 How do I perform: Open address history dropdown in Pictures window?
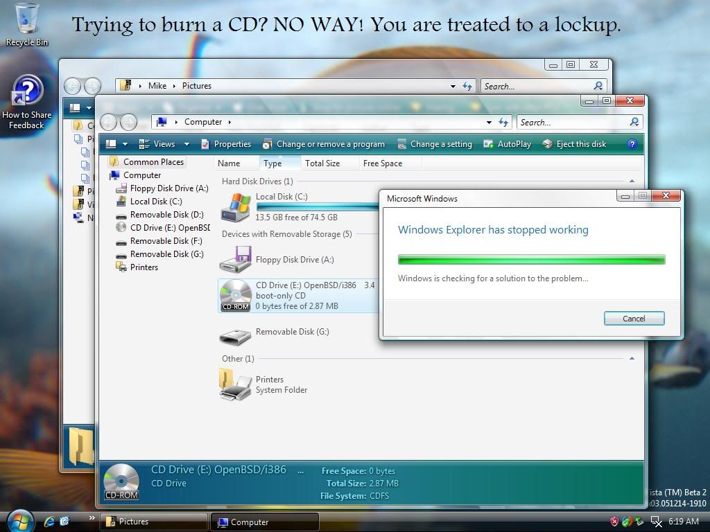click(x=453, y=86)
